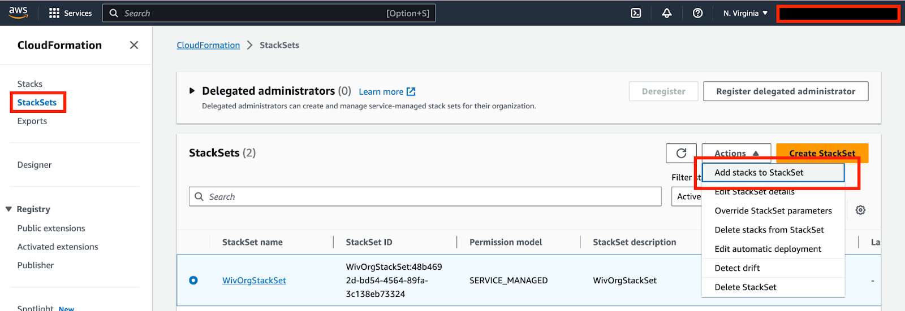This screenshot has width=905, height=311.
Task: Click Create StackSet button
Action: [822, 153]
